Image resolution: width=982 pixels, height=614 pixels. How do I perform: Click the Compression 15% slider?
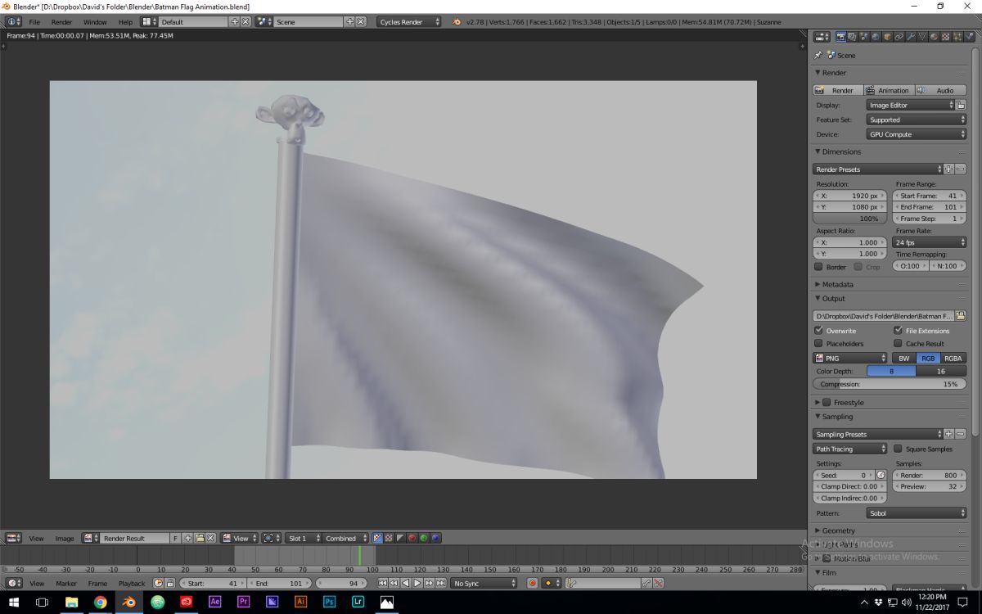890,384
